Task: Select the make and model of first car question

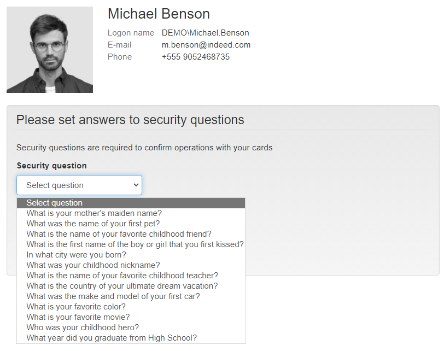Action: point(131,296)
